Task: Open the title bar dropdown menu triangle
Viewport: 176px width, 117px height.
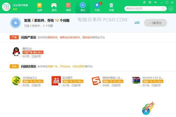Action: [x=156, y=2]
